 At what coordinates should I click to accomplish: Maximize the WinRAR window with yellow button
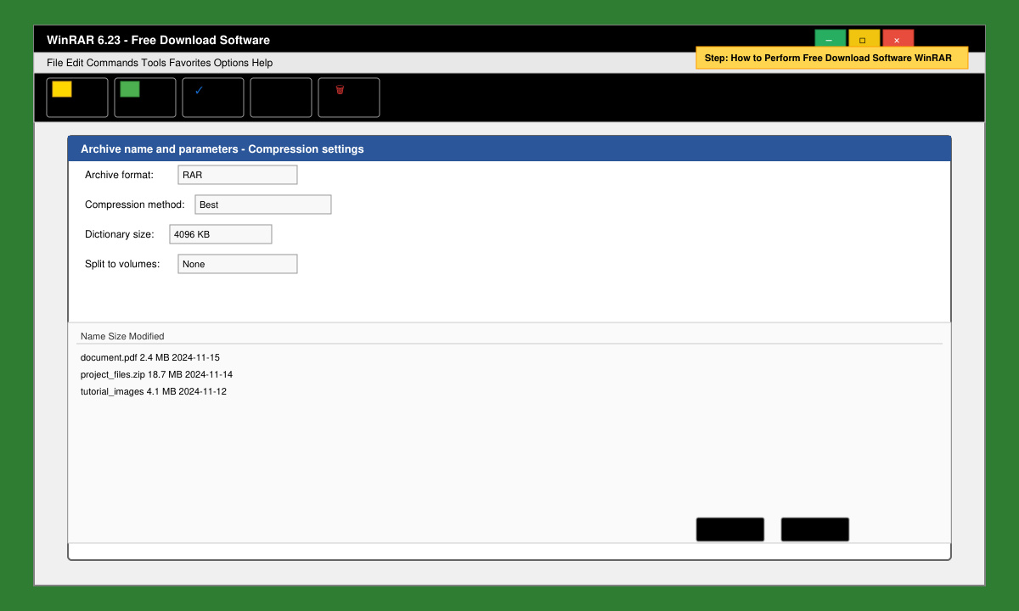864,38
